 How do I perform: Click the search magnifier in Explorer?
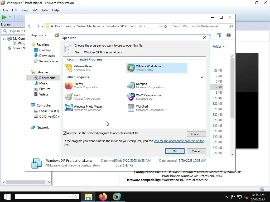(231, 26)
